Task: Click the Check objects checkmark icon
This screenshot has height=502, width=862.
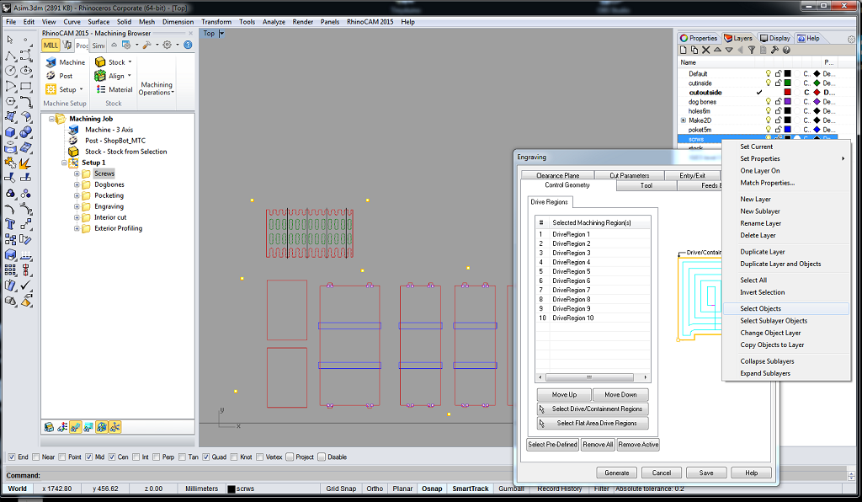Action: tap(26, 286)
